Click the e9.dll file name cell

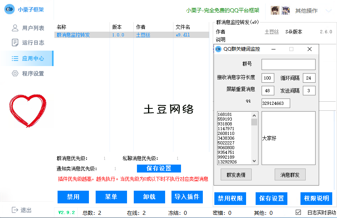(183, 35)
